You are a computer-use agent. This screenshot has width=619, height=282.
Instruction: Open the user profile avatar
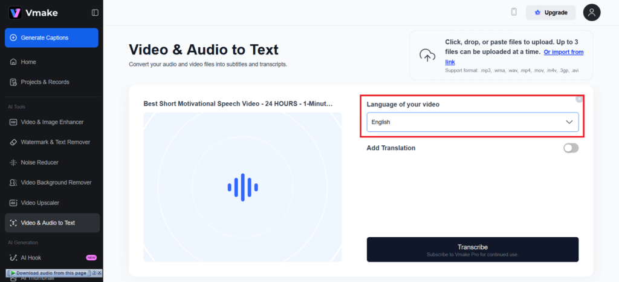coord(591,12)
